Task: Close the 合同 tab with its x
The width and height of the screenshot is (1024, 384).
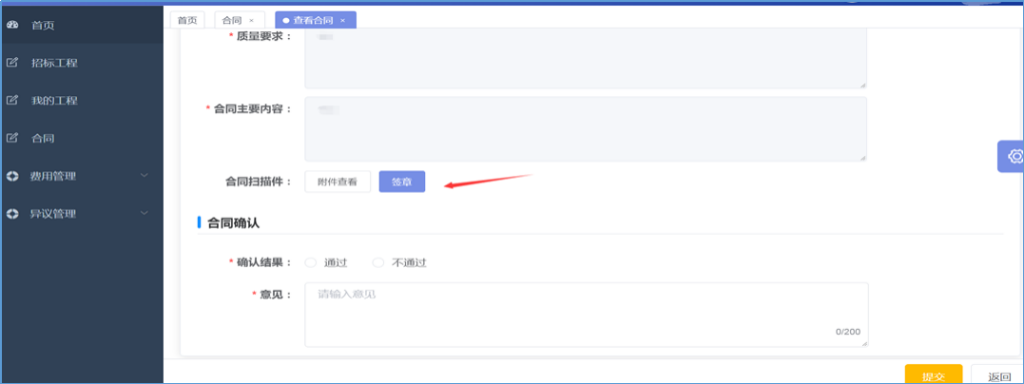Action: [251, 21]
